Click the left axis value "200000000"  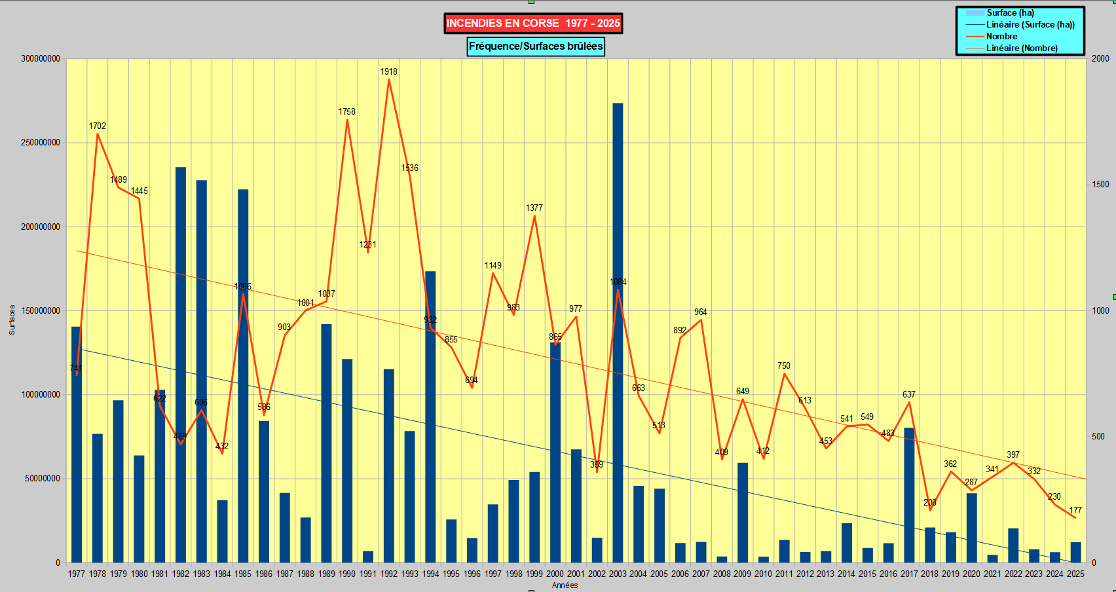click(x=41, y=227)
